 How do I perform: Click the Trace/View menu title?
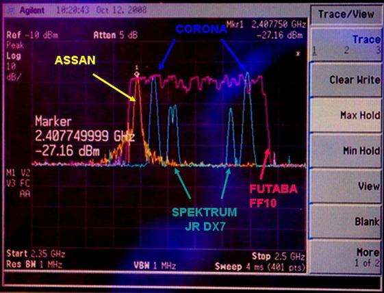346,14
